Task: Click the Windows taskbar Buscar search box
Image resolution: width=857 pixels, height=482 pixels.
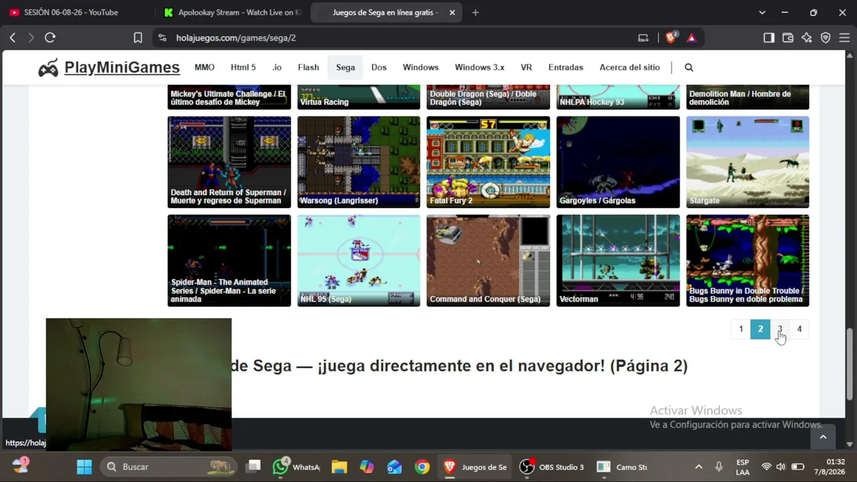Action: pos(169,467)
